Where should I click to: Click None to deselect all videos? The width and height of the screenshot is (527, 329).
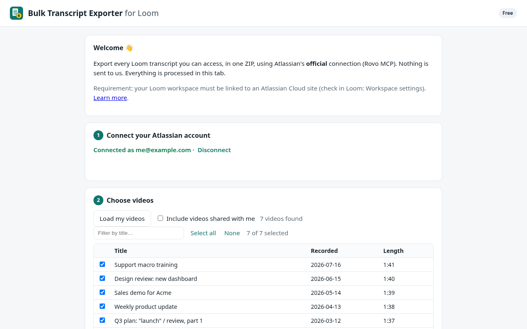point(232,233)
